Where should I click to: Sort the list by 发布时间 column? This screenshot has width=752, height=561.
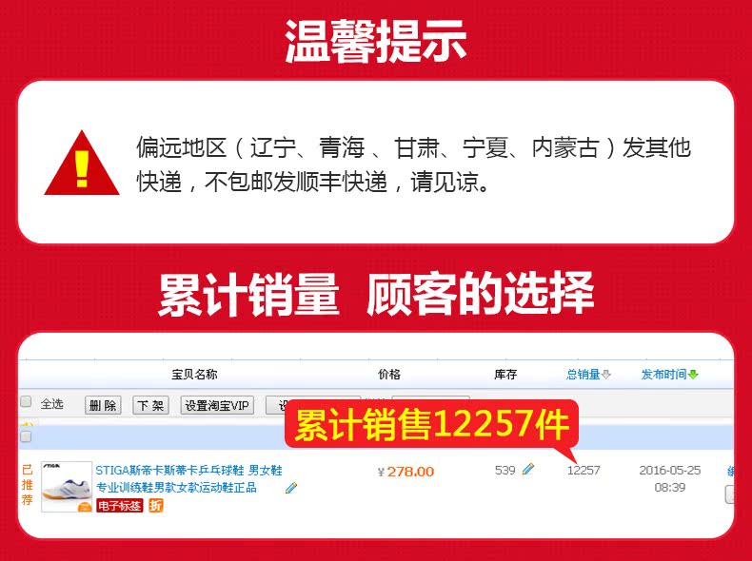tap(663, 375)
